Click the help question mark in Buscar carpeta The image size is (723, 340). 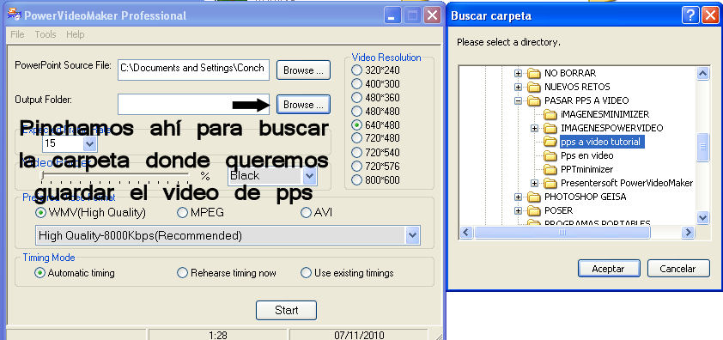tap(690, 15)
